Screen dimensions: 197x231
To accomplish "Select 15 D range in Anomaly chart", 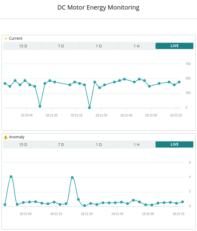I will click(23, 144).
